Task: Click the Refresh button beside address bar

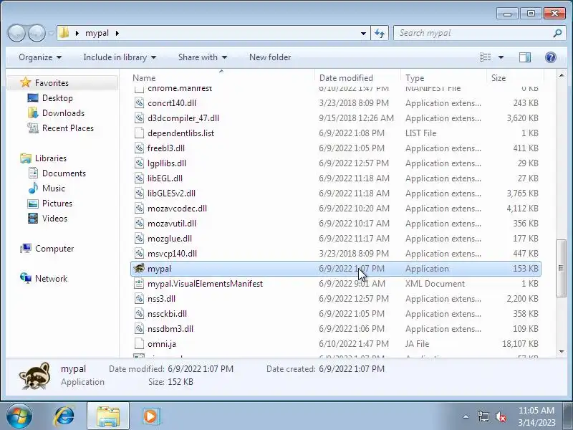Action: tap(380, 33)
